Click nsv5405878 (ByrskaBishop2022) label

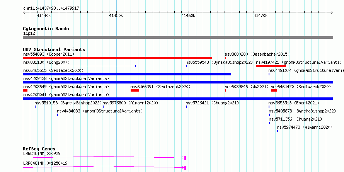[x=302, y=111]
